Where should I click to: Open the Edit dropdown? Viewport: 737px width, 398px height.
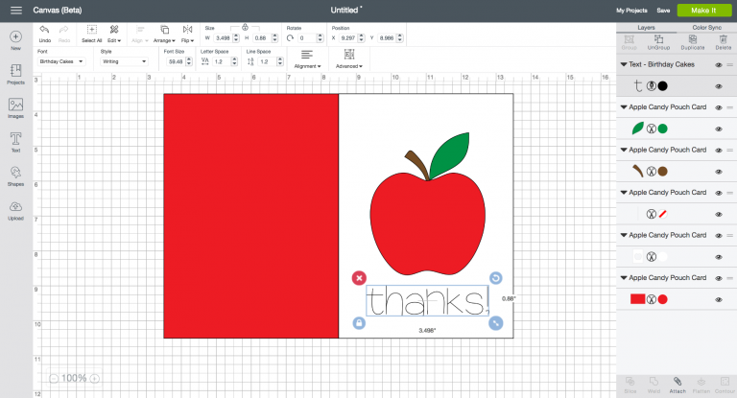click(114, 34)
